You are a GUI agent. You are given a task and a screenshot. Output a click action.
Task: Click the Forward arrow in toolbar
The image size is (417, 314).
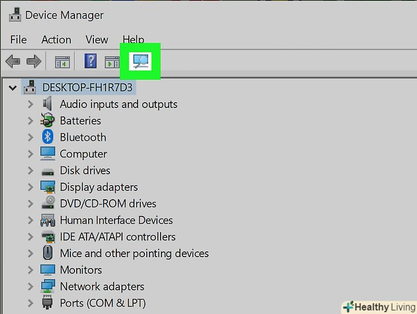(34, 61)
